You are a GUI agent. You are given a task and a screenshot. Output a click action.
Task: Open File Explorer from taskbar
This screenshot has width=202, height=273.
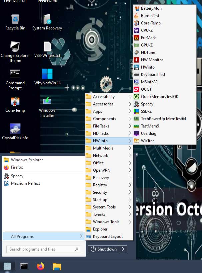click(x=57, y=266)
